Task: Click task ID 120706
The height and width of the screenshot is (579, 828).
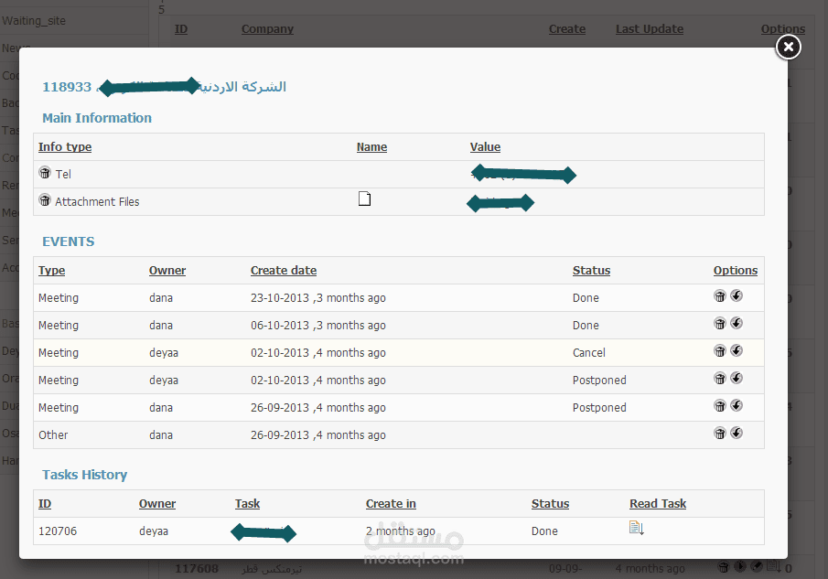Action: (x=58, y=531)
